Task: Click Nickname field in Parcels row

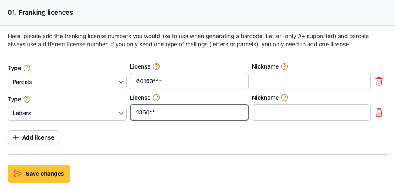Action: (x=311, y=81)
